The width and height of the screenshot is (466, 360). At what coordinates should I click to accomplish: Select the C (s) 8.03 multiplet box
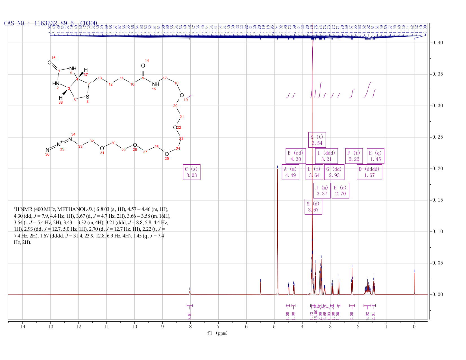[x=191, y=172]
